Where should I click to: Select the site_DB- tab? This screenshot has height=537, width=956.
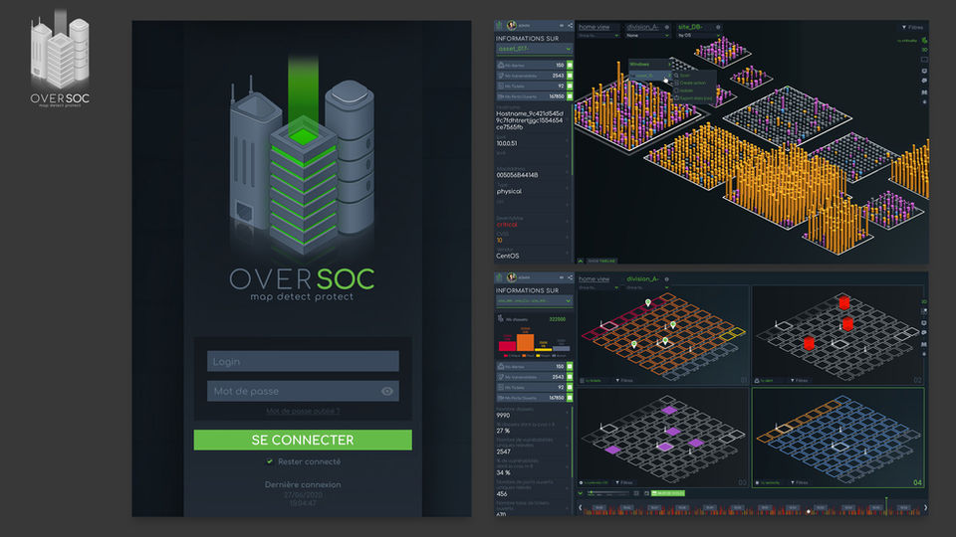pyautogui.click(x=691, y=27)
